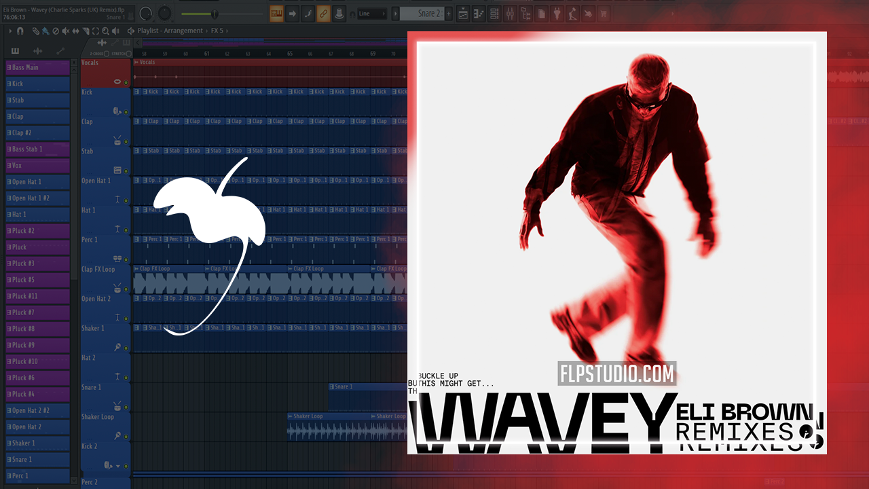Select the Pluck #11 pattern
This screenshot has height=489, width=869.
(x=37, y=296)
